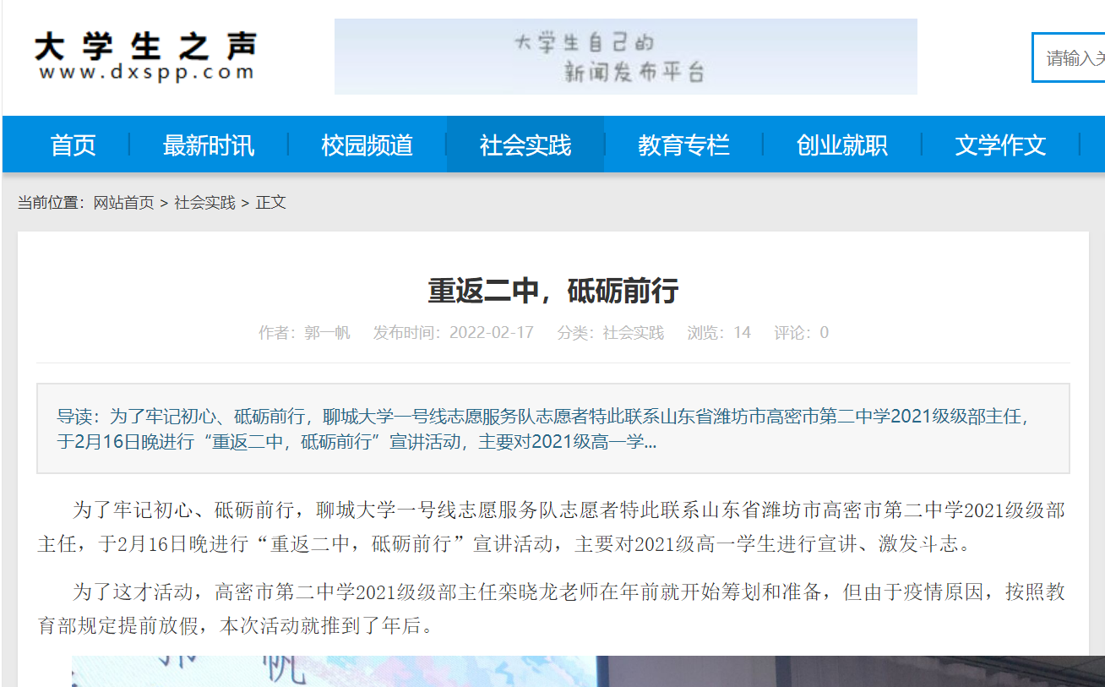Open the 最新时讯 navigation menu item

pos(208,144)
